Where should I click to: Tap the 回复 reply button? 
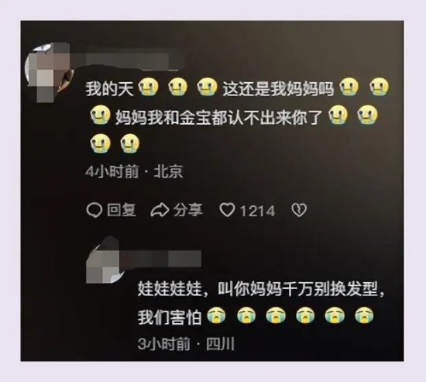pos(122,211)
